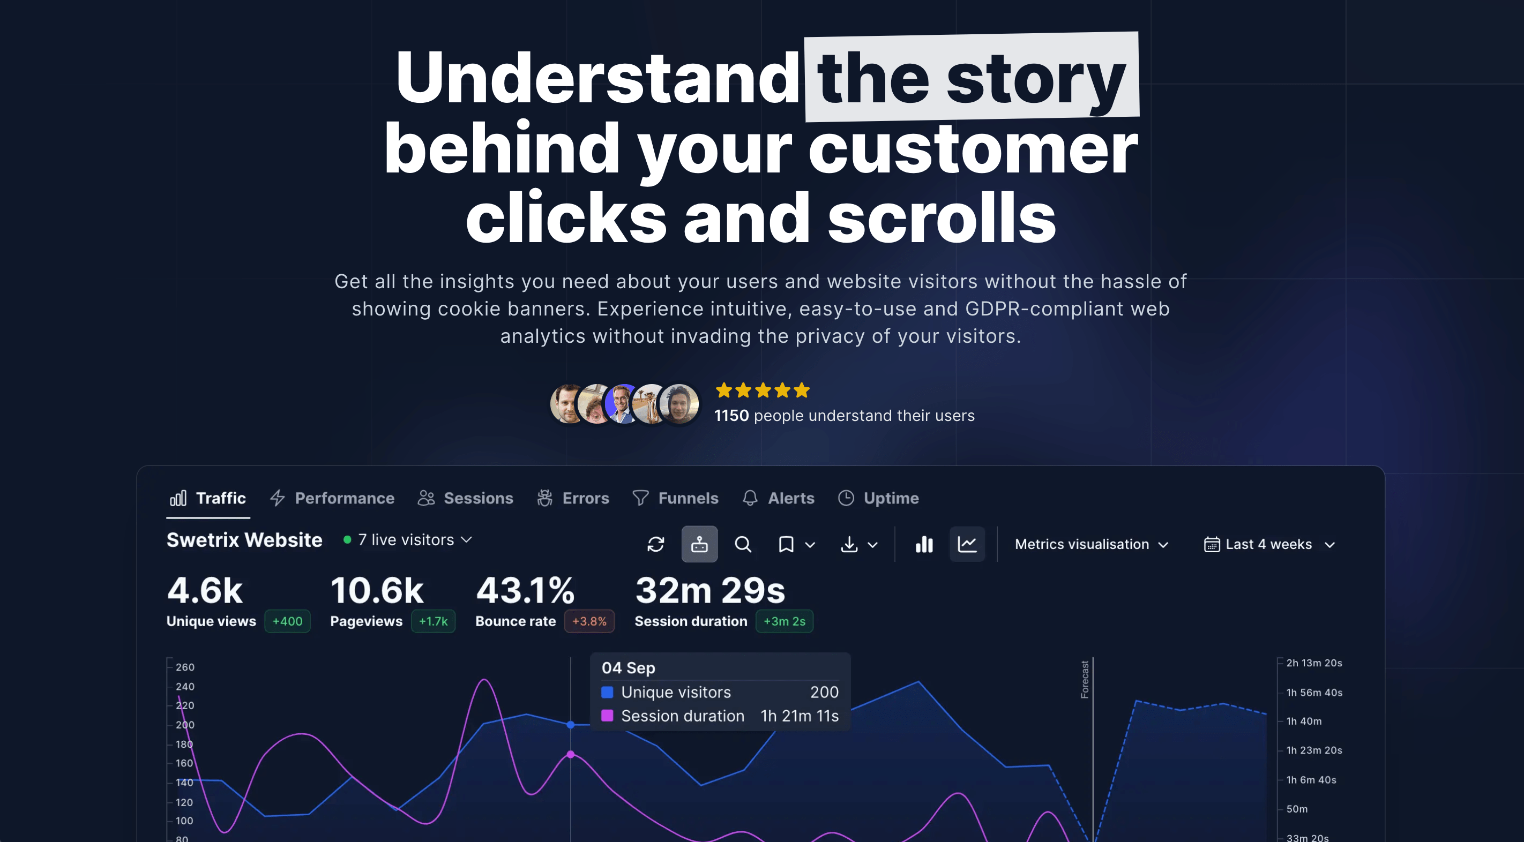Select the bar chart view icon
Image resolution: width=1524 pixels, height=842 pixels.
(924, 543)
